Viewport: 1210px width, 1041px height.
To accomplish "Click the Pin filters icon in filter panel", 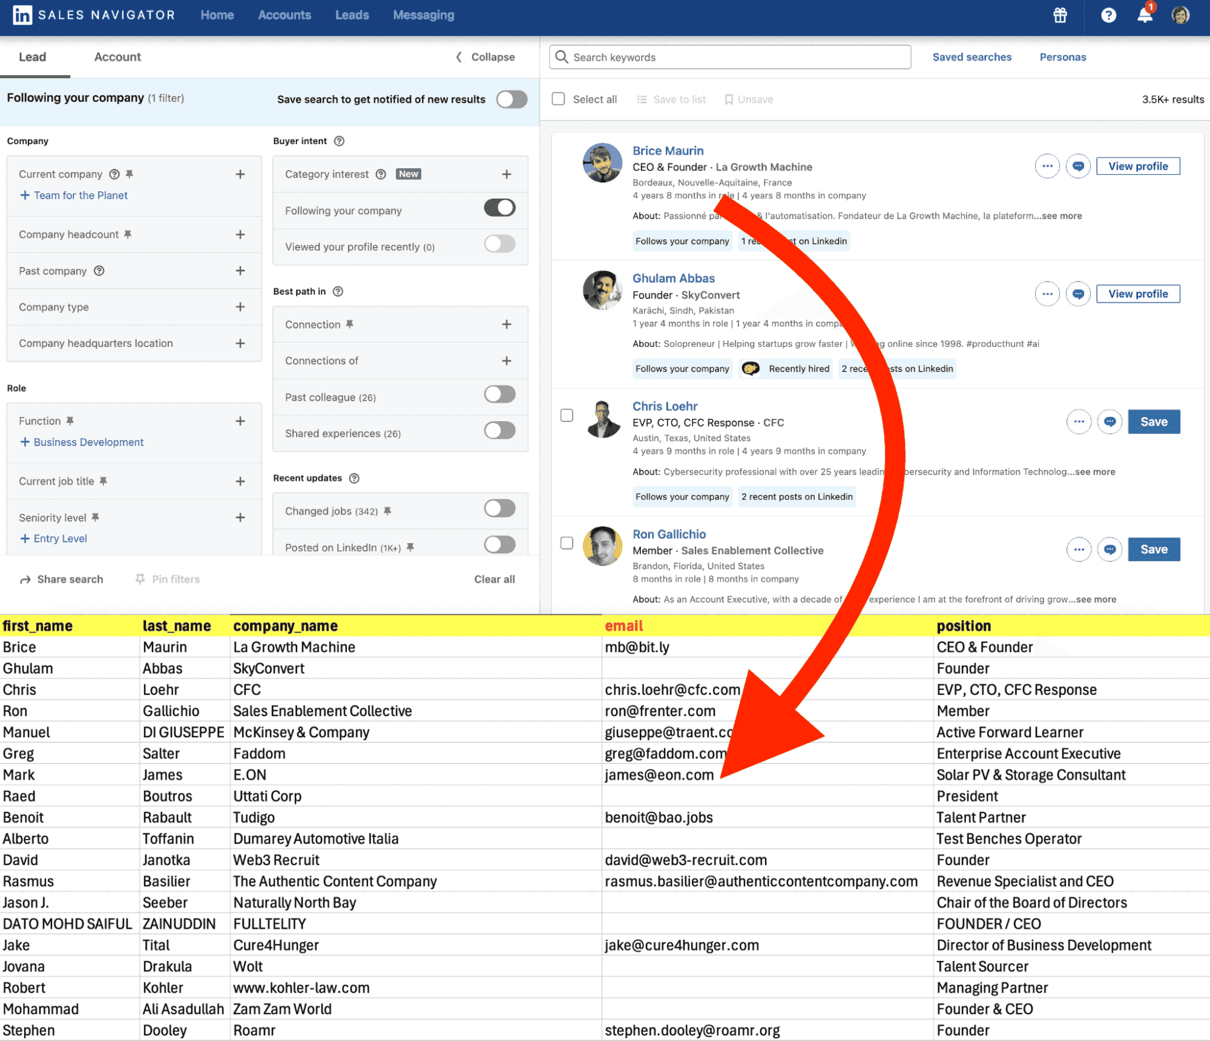I will click(x=139, y=579).
